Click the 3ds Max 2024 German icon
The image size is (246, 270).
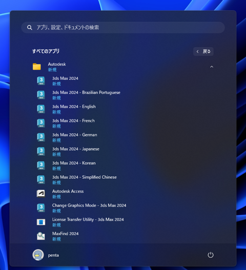pyautogui.click(x=41, y=137)
